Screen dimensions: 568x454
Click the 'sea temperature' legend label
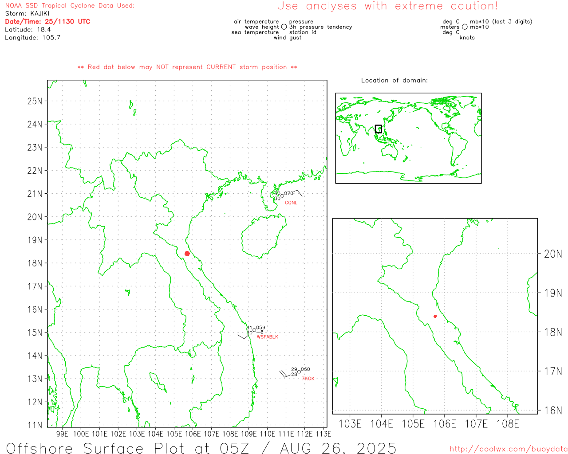click(255, 32)
